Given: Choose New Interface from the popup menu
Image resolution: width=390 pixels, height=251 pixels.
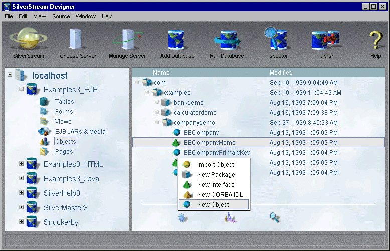Looking at the screenshot, I should pyautogui.click(x=214, y=185).
